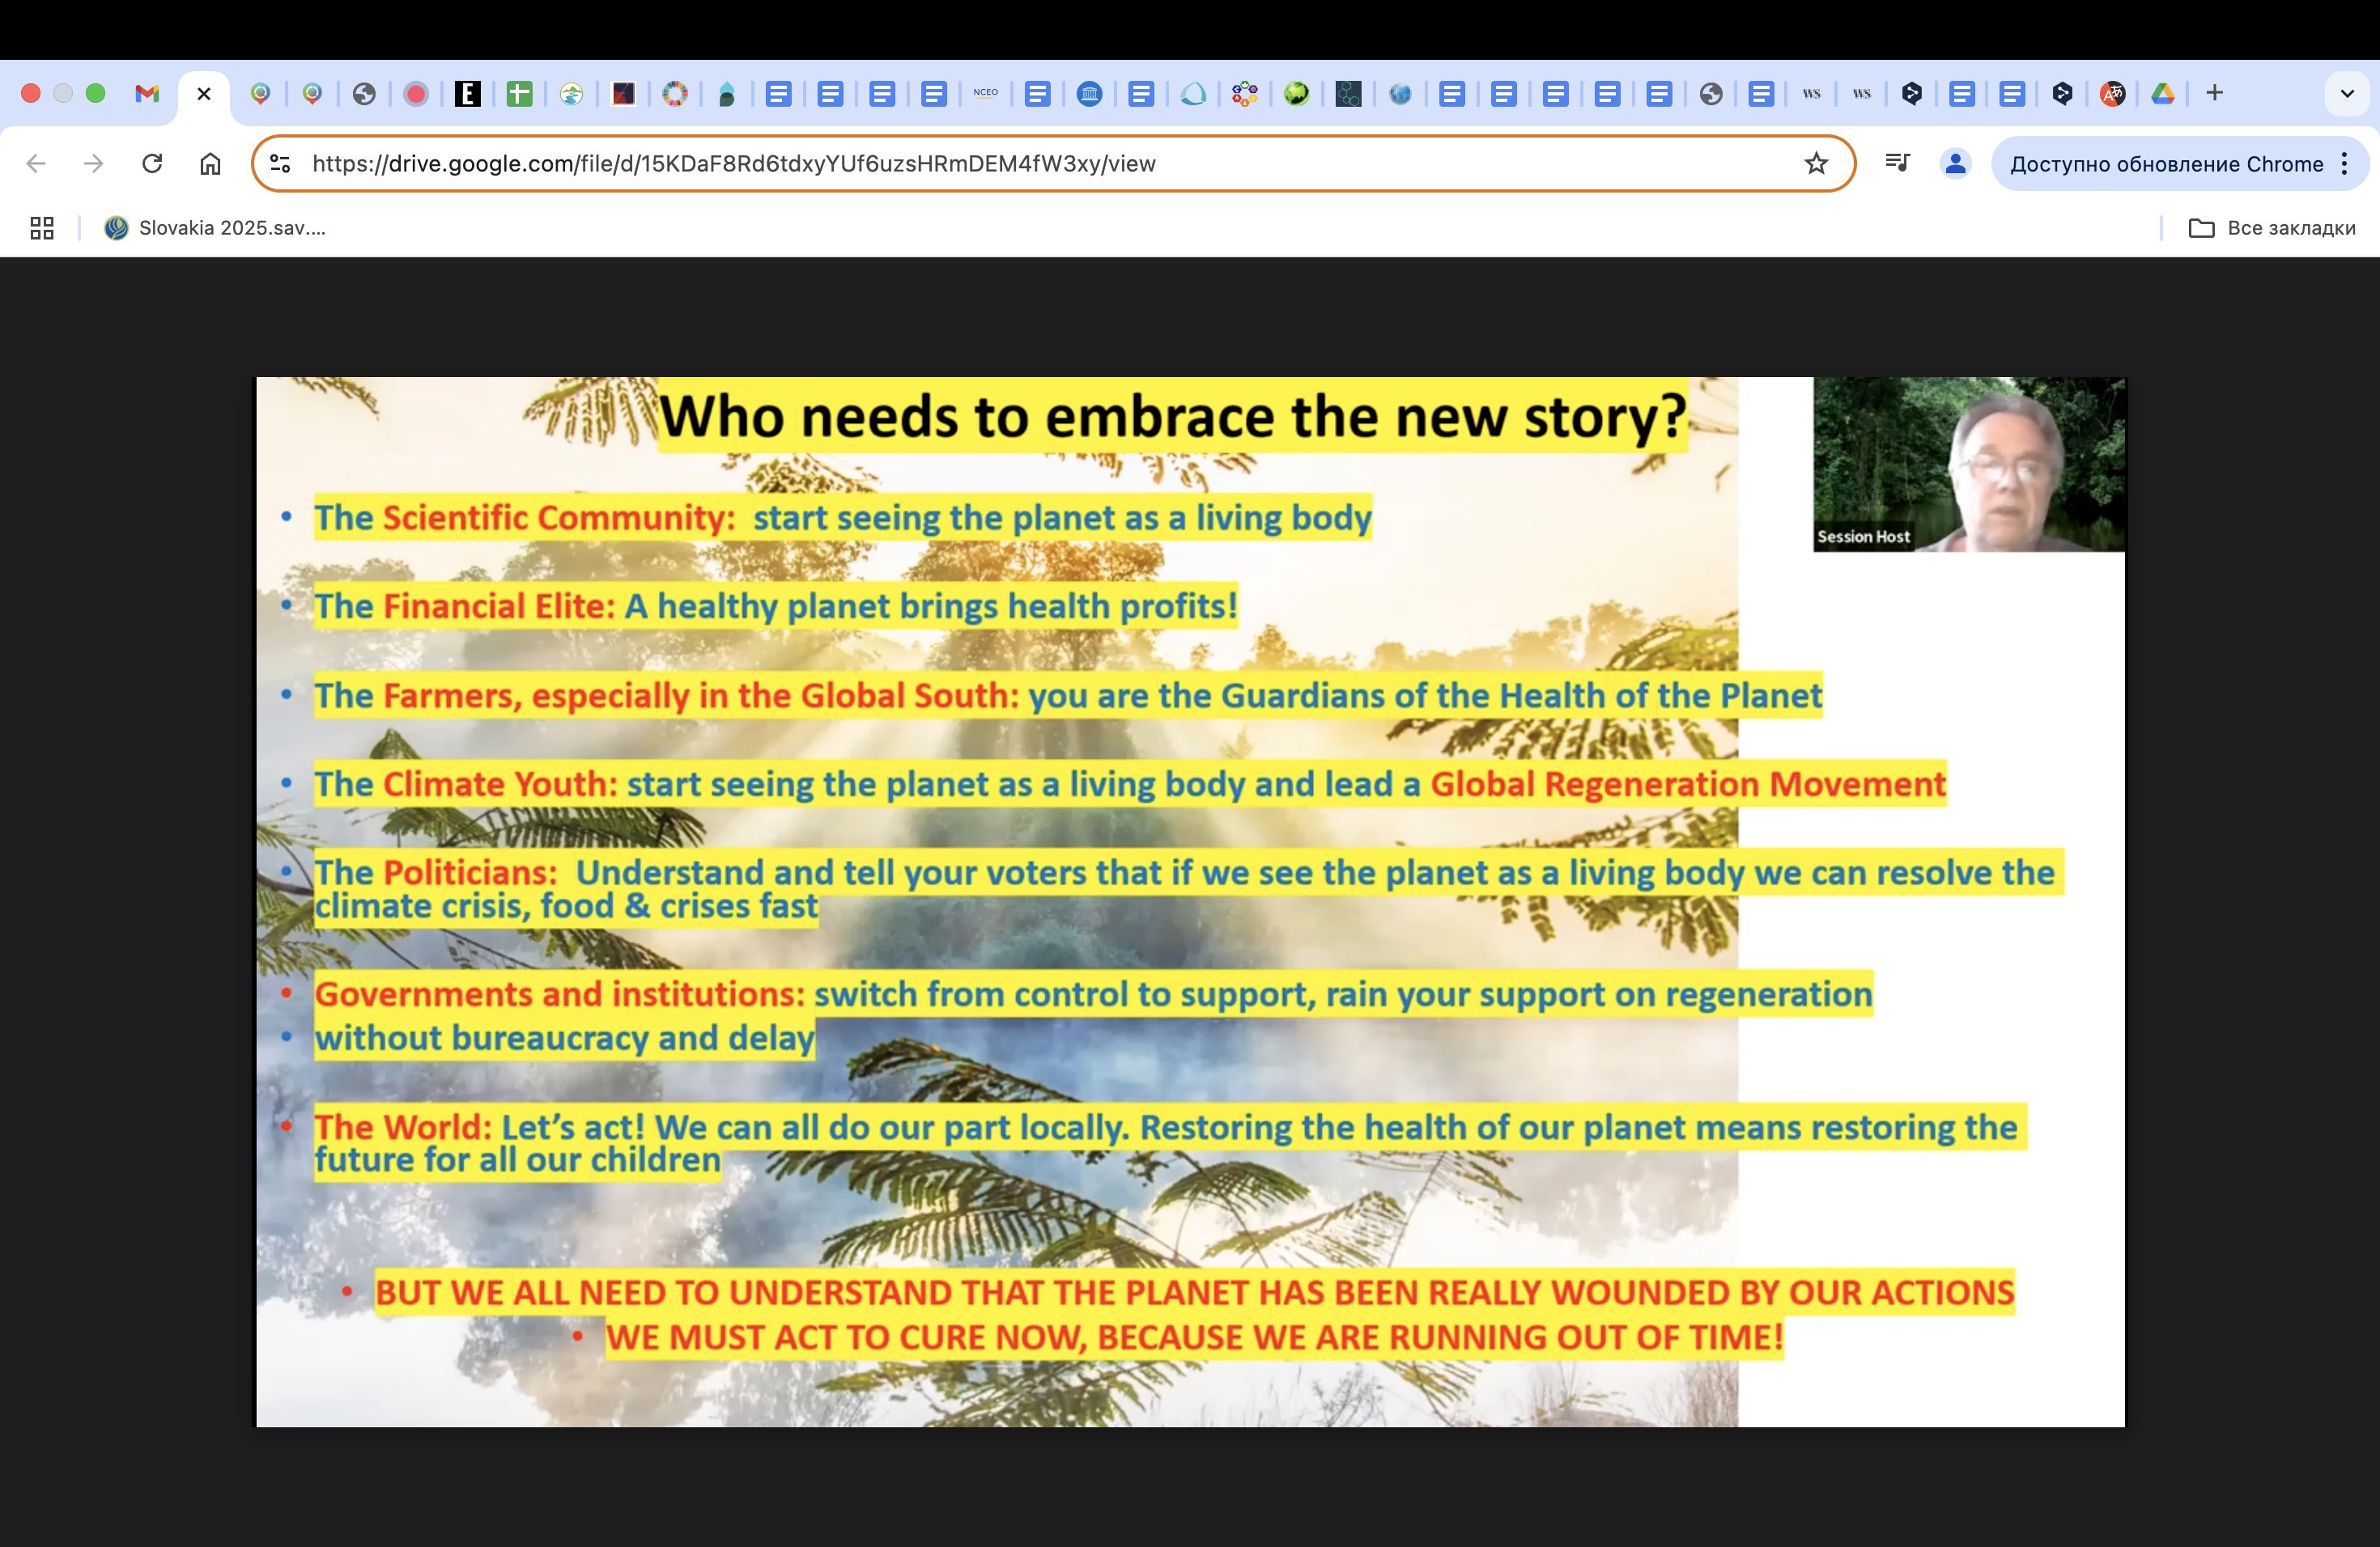Open the site information icon in address bar
Image resolution: width=2380 pixels, height=1547 pixels.
pyautogui.click(x=280, y=163)
